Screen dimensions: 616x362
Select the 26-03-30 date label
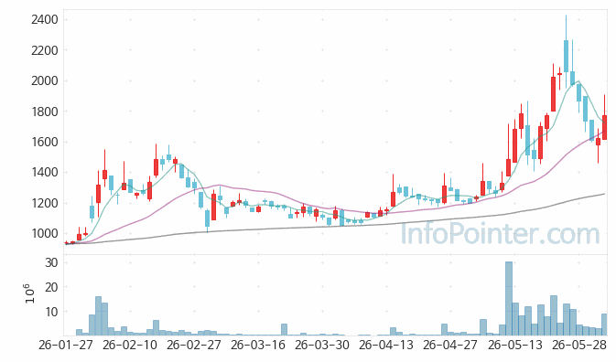point(322,346)
